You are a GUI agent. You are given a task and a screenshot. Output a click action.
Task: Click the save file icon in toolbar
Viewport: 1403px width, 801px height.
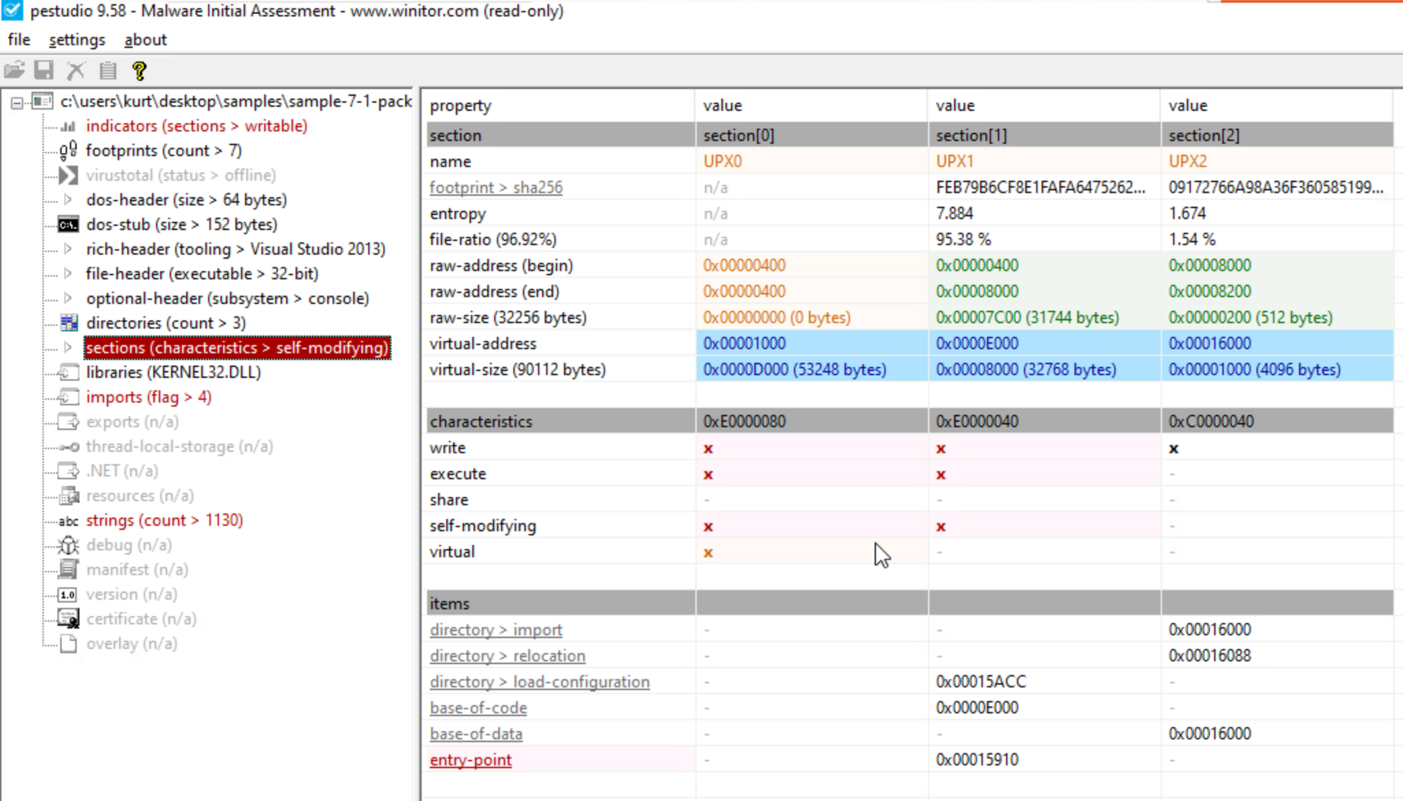[x=44, y=71]
